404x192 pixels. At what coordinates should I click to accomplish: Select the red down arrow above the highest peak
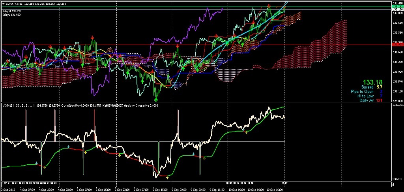coord(269,6)
